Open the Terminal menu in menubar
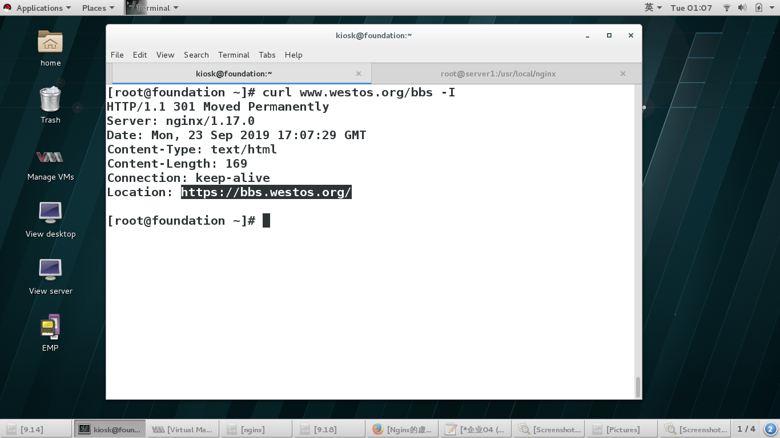780x438 pixels. 234,55
